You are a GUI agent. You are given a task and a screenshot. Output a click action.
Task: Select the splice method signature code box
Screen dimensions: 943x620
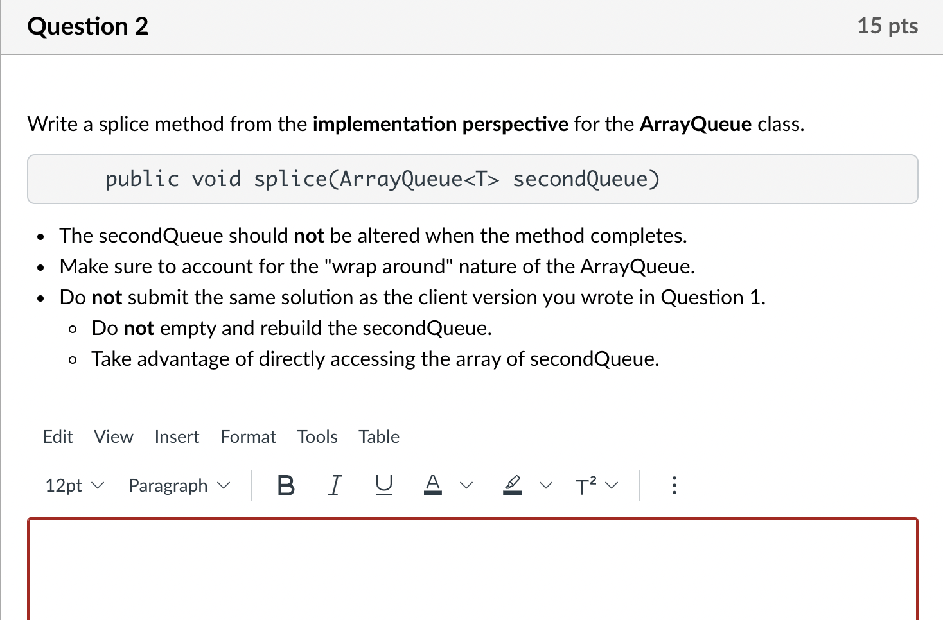tap(471, 179)
